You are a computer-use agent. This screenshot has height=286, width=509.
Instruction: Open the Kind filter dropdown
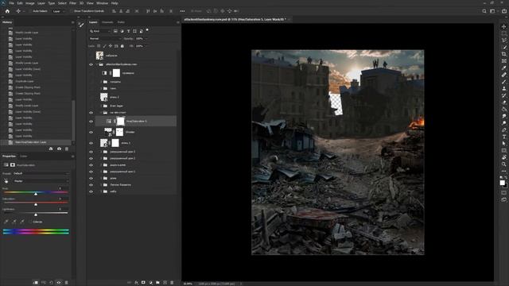(x=100, y=31)
